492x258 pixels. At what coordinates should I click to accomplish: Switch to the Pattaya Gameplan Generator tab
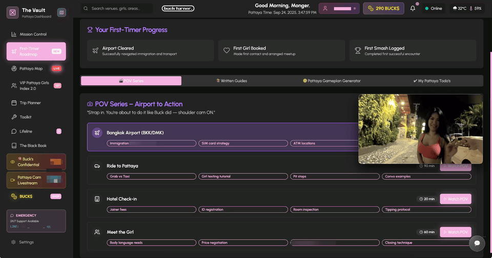(x=332, y=81)
